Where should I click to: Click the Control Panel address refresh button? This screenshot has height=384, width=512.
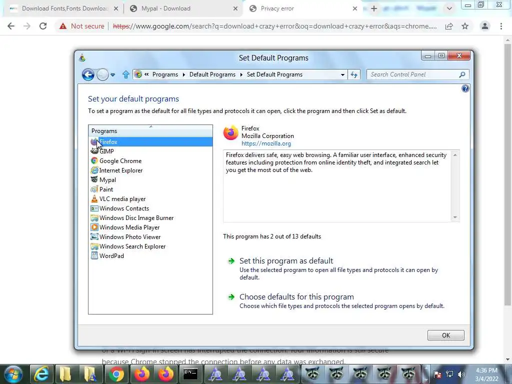point(354,75)
